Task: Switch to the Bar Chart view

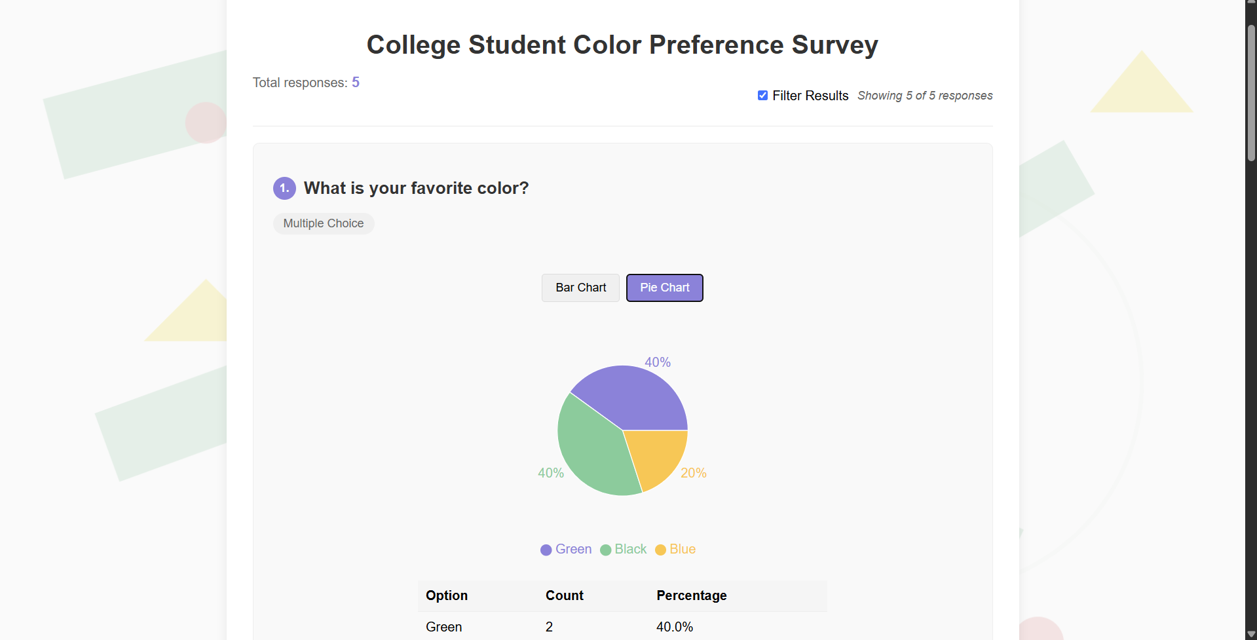Action: (580, 288)
